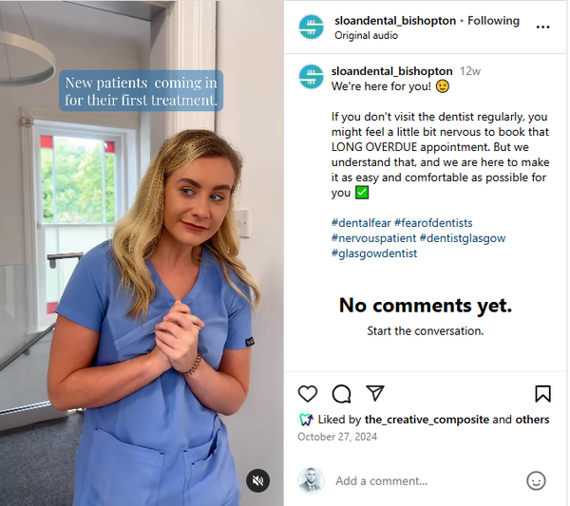Like the post with the heart icon

point(308,394)
